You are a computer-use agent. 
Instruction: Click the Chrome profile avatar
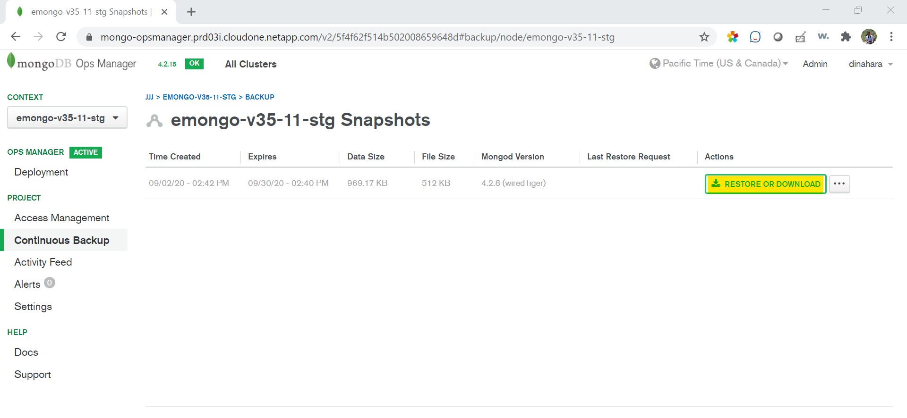(x=869, y=37)
